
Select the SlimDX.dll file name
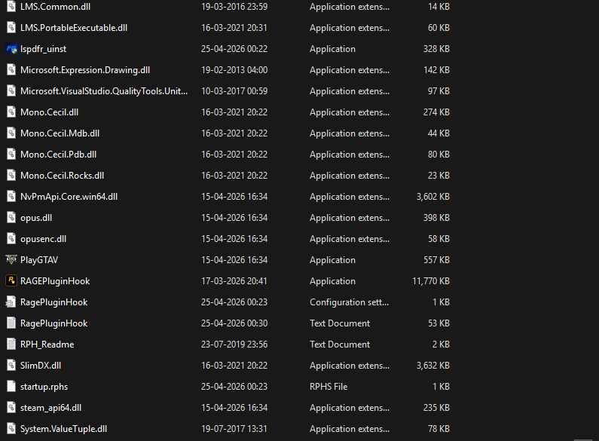41,366
